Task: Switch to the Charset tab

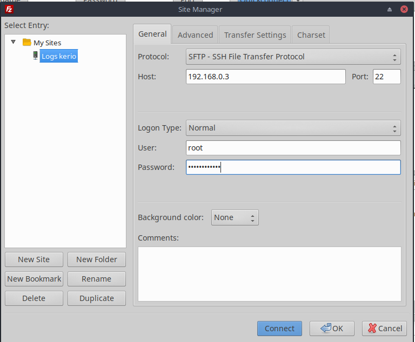Action: click(x=311, y=35)
